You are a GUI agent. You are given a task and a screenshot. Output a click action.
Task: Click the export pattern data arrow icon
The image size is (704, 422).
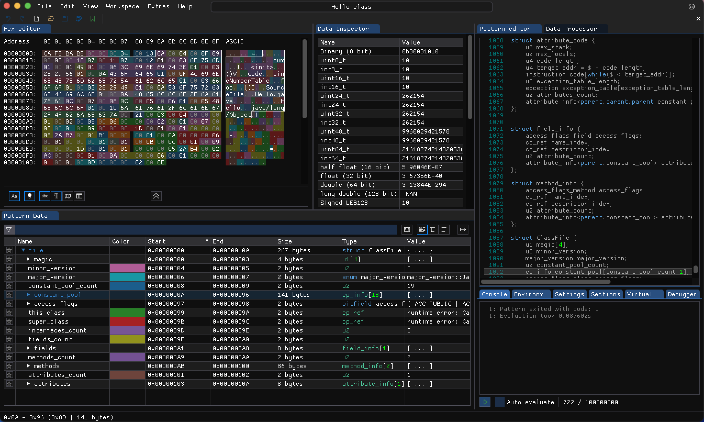point(463,230)
